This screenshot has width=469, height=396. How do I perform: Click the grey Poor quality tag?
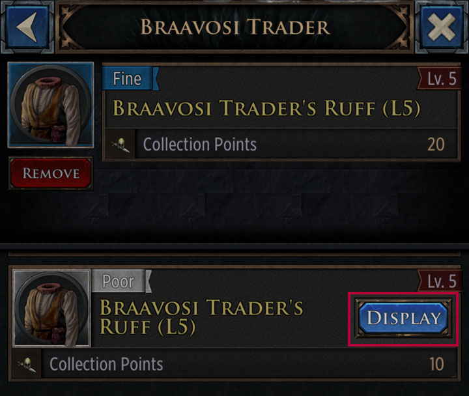click(x=121, y=281)
